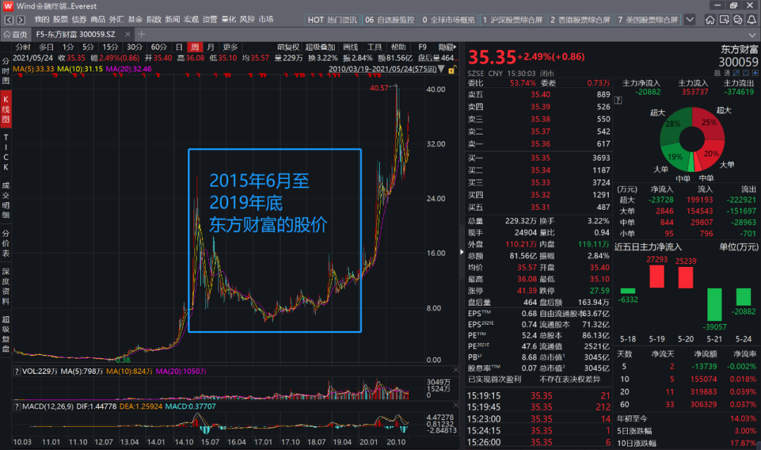Screen dimensions: 761x450
Task: Open the chat bubbles icon
Action: [738, 20]
